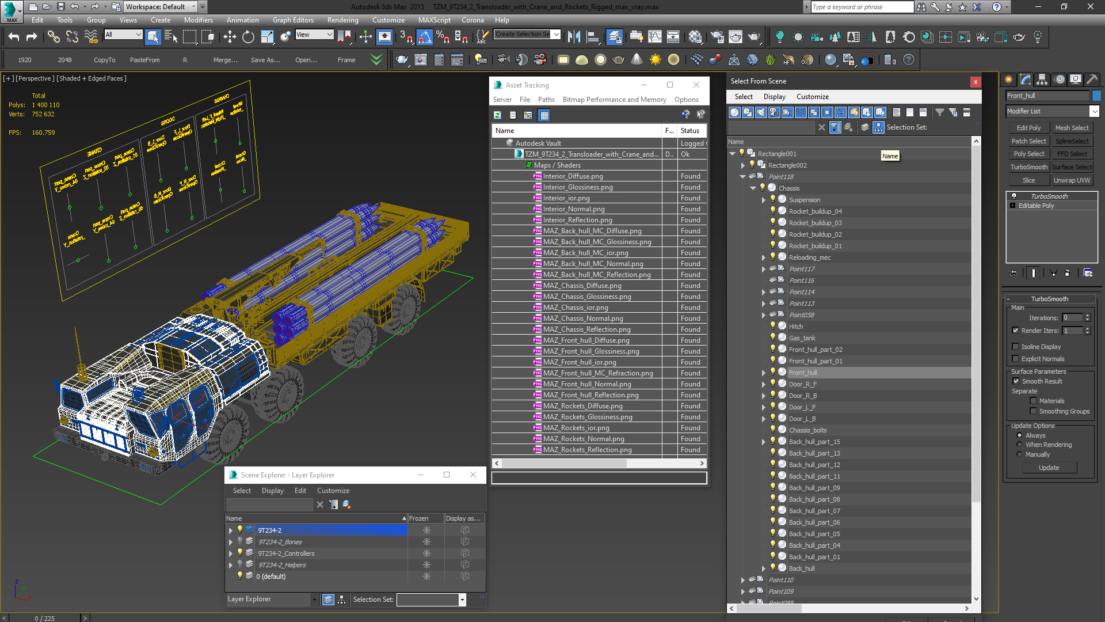The image size is (1105, 622).
Task: Click the Mirror tool icon
Action: tap(574, 37)
